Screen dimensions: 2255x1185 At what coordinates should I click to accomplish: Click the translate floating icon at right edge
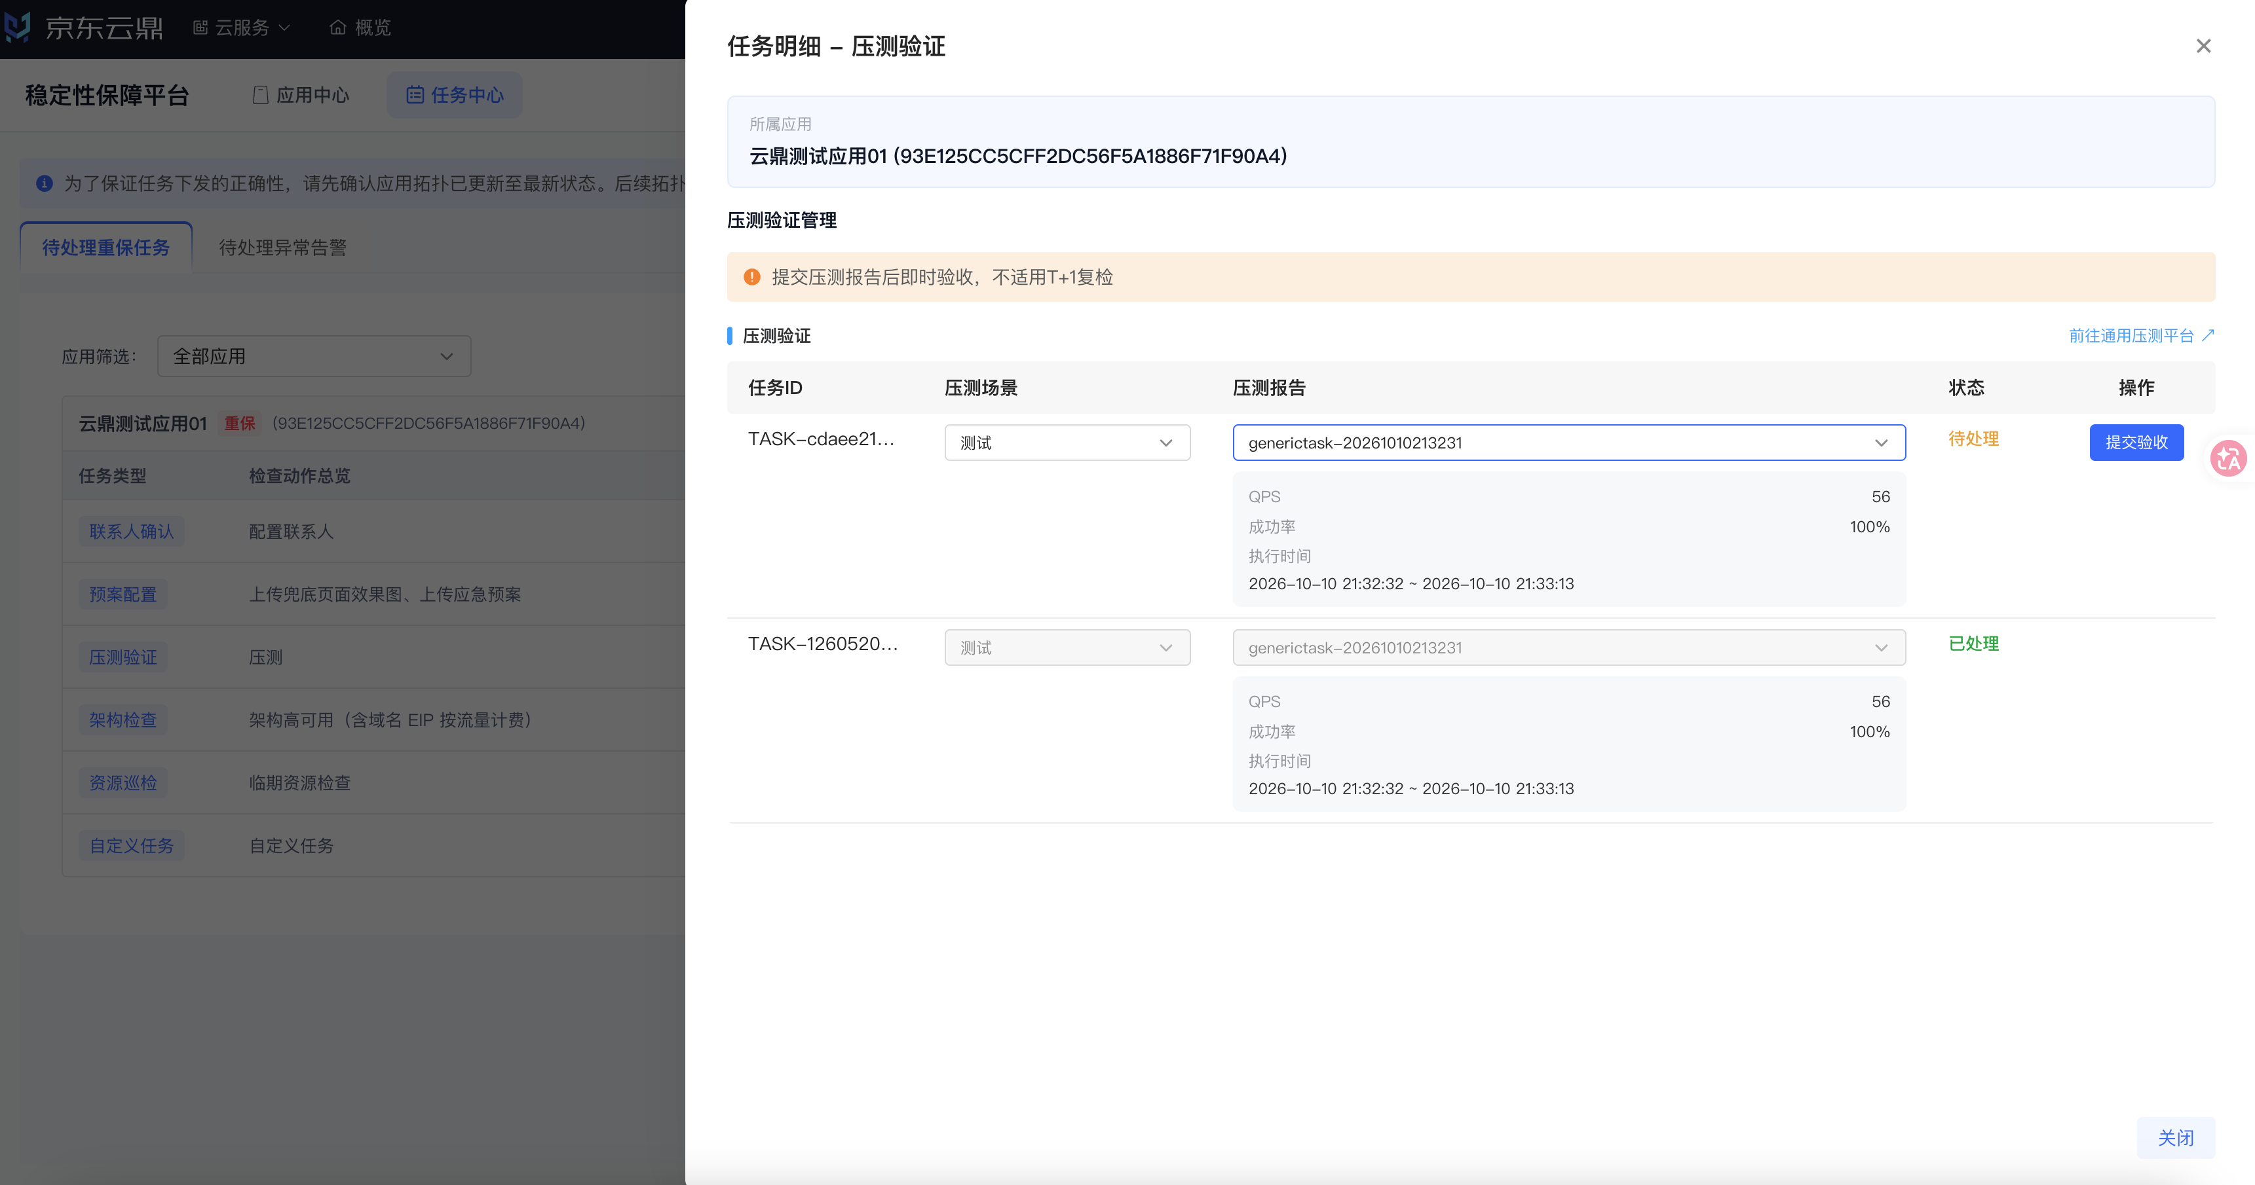pos(2229,458)
